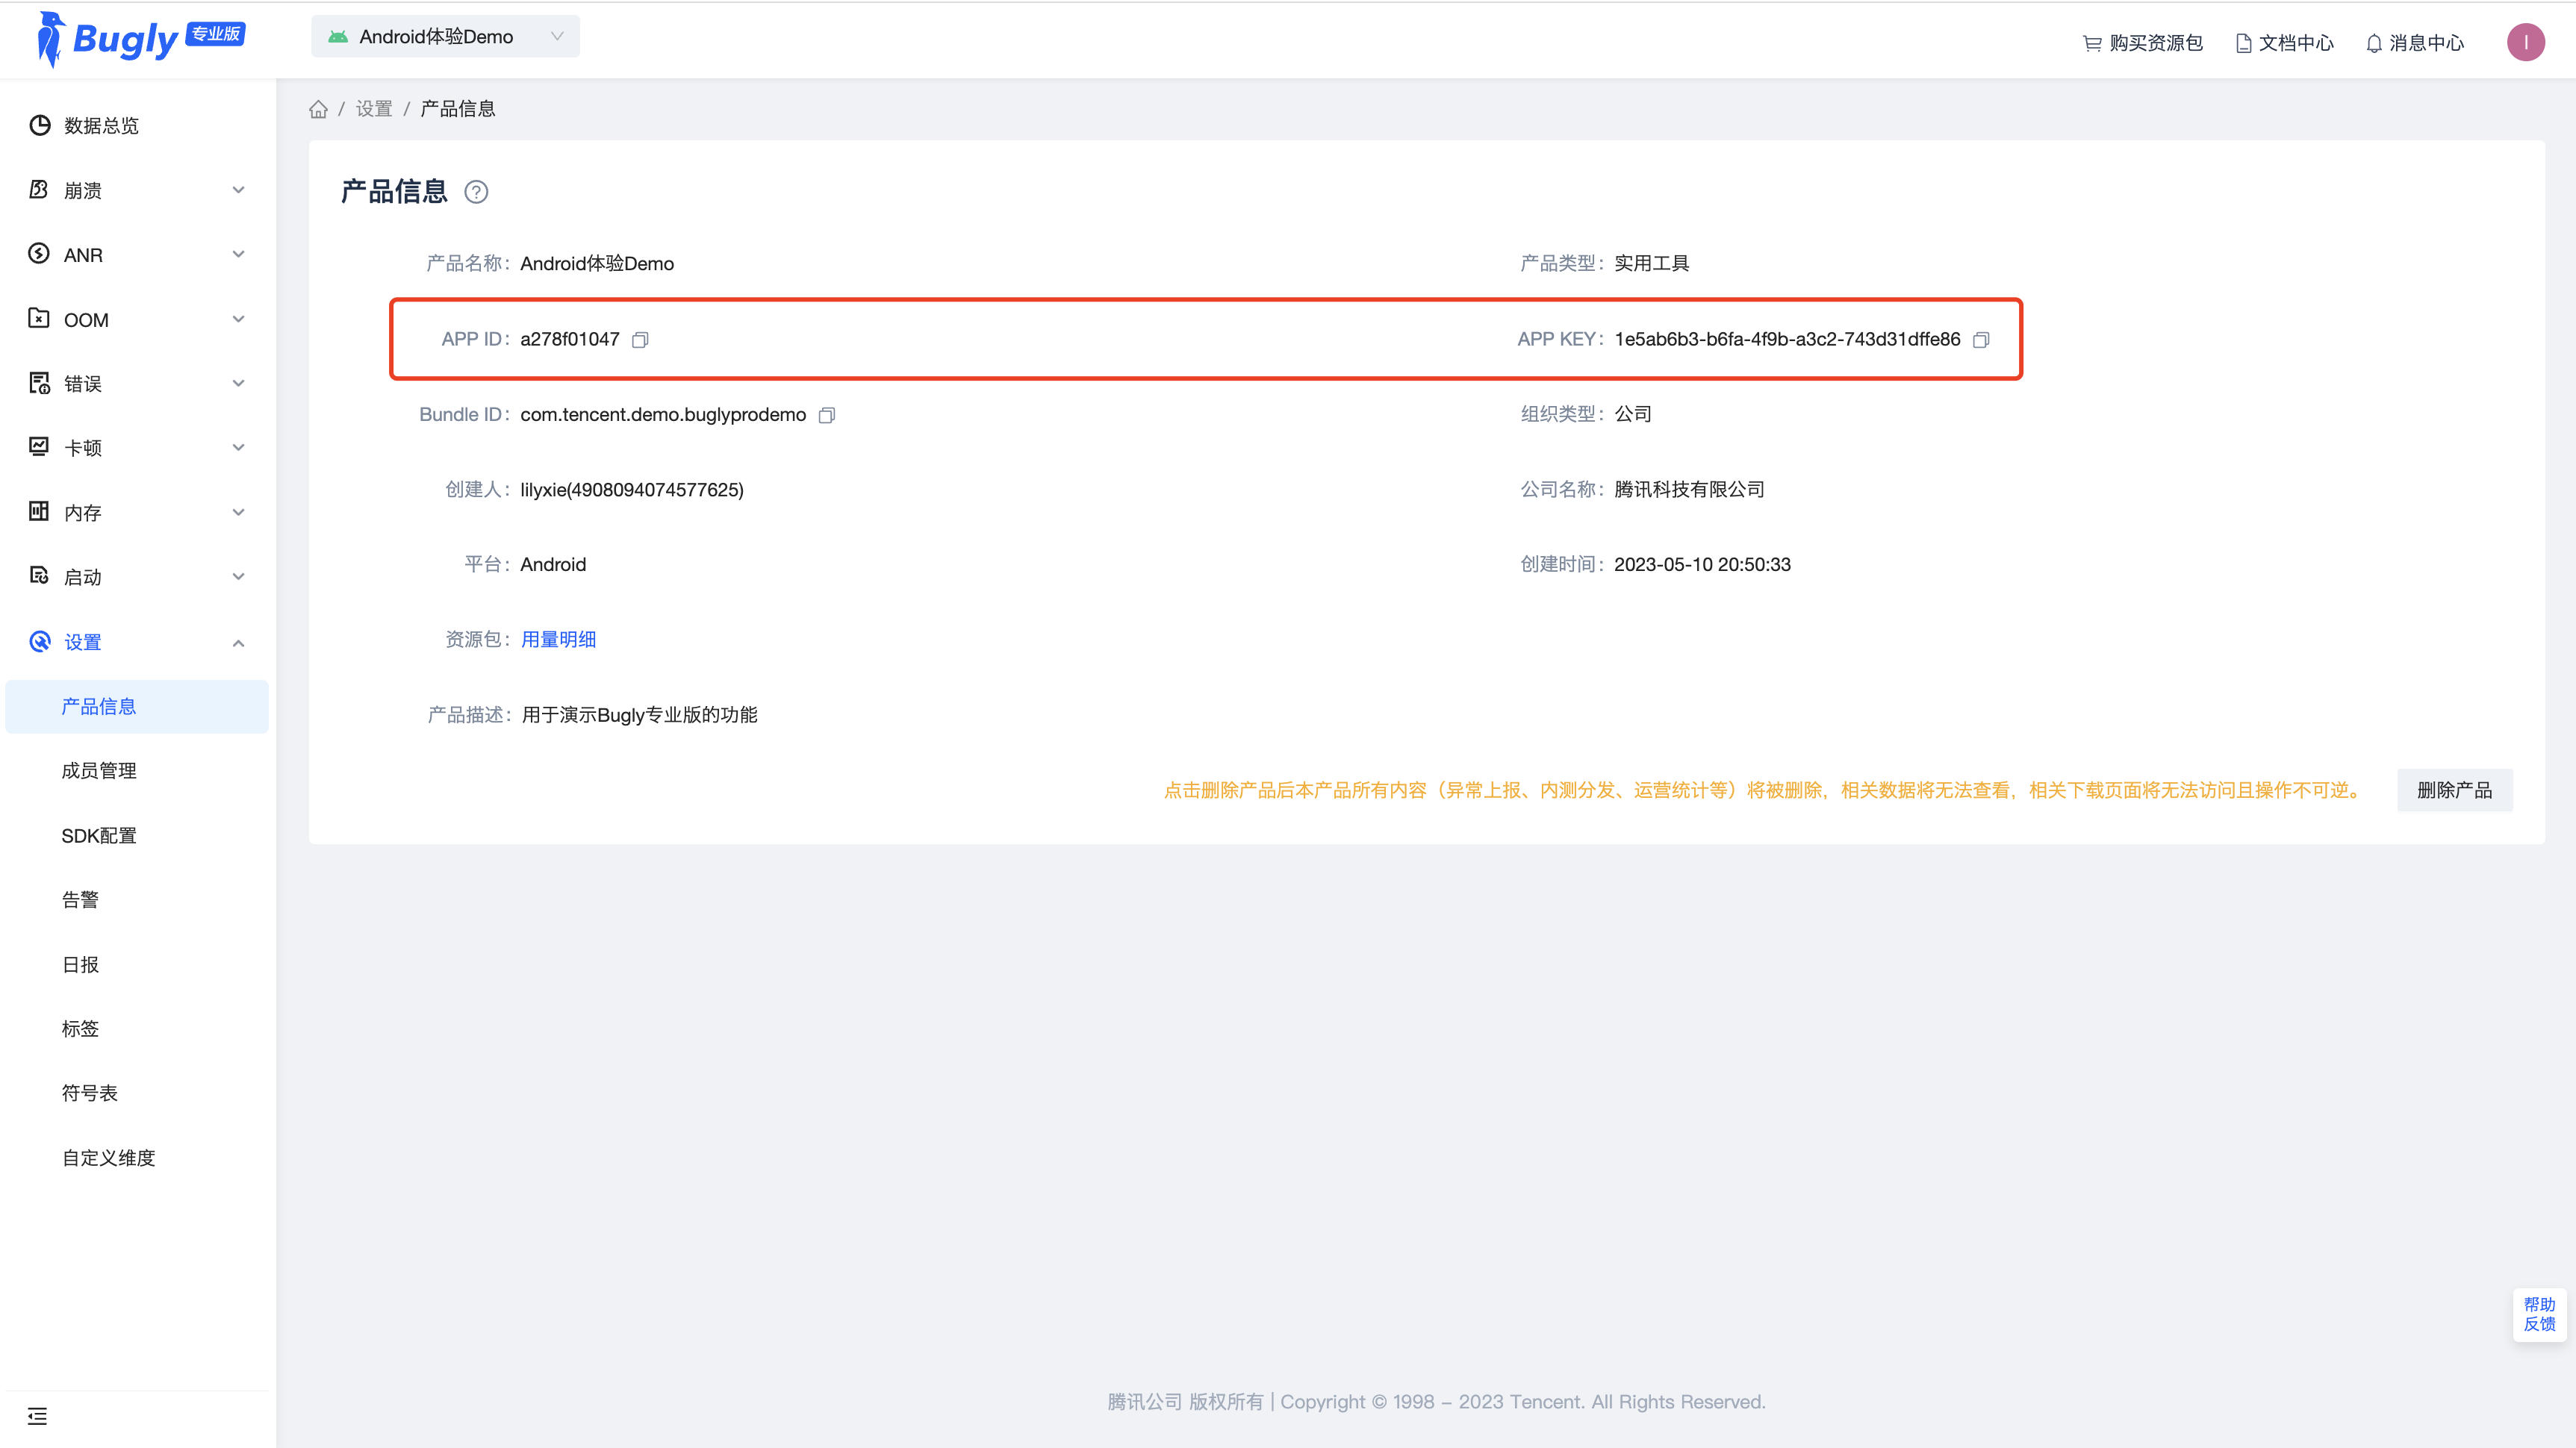Screen dimensions: 2576x1448
Task: Click the 卡顿 sidebar icon
Action: [x=39, y=446]
